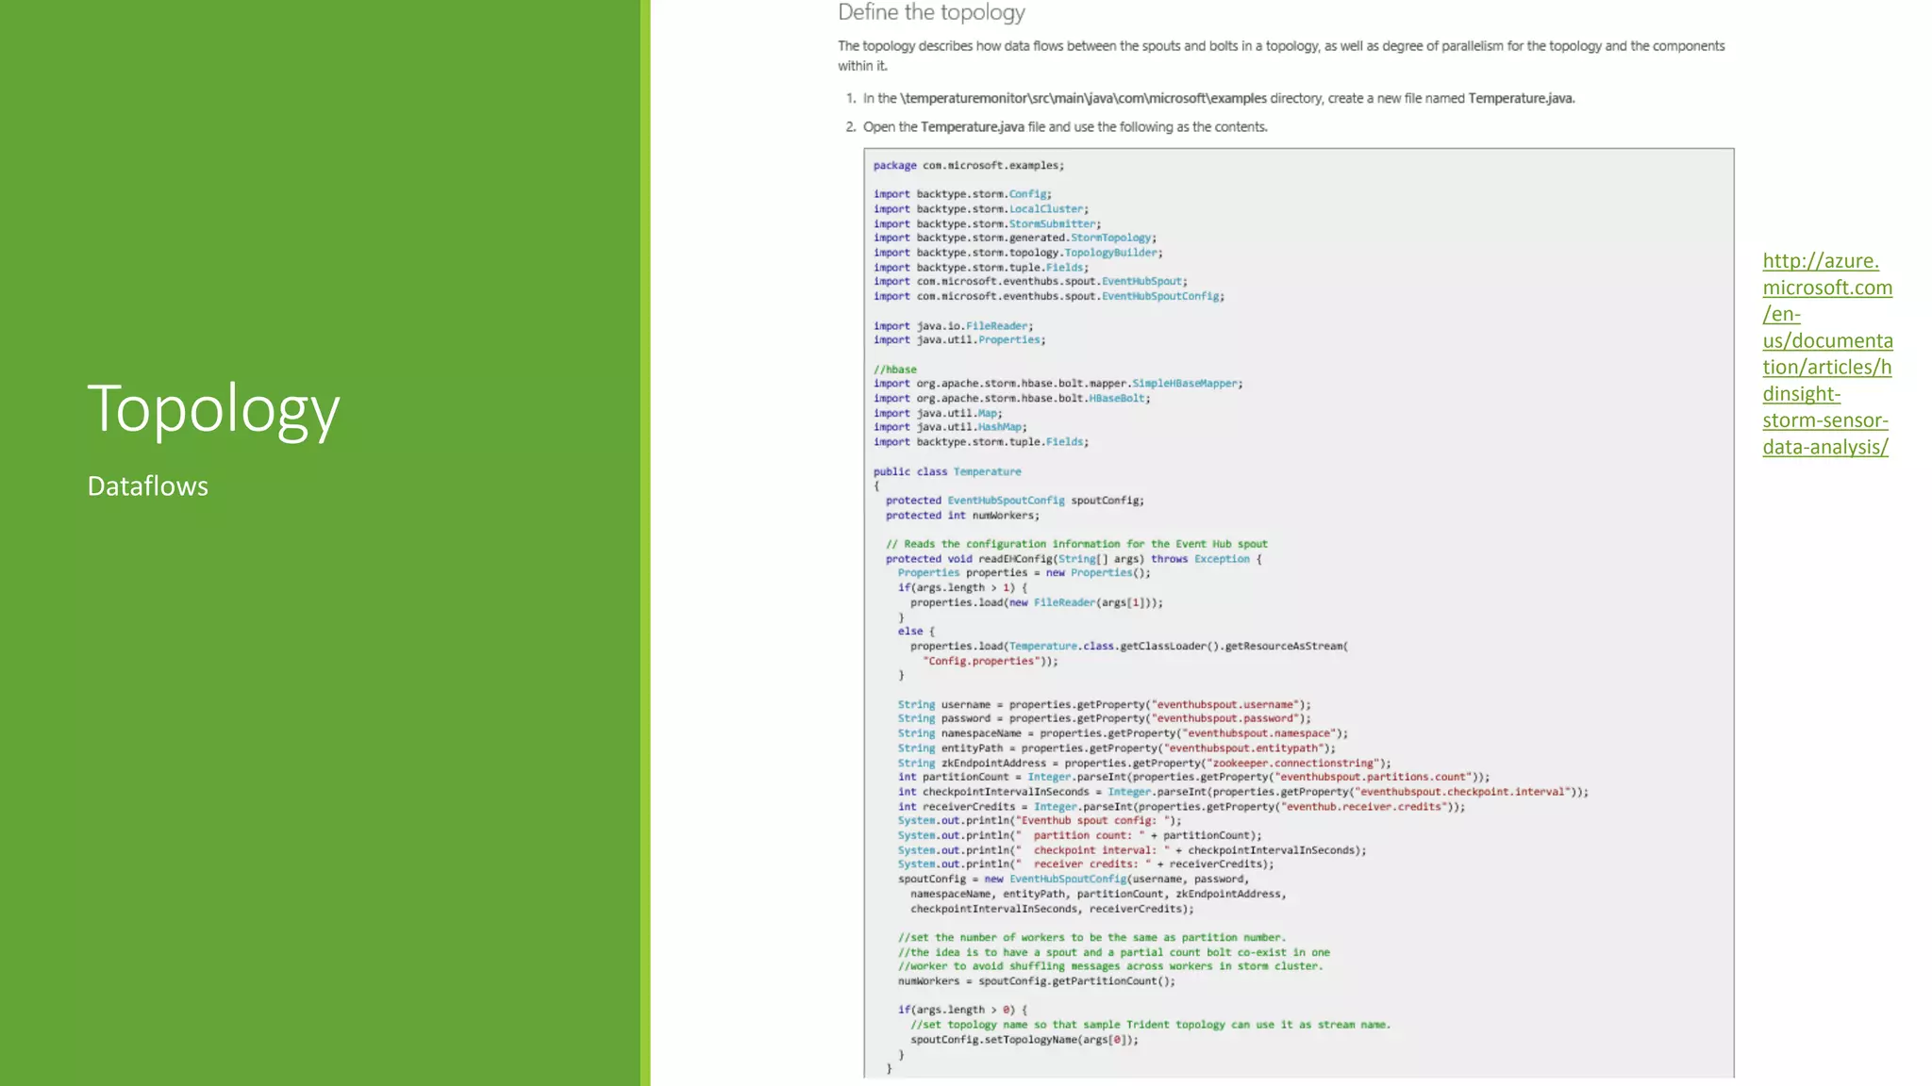Click step 2 'Open the Temperature.java file' text

click(x=1065, y=126)
